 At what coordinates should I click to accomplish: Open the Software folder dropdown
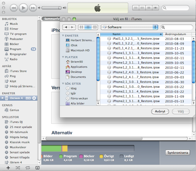click(x=129, y=27)
